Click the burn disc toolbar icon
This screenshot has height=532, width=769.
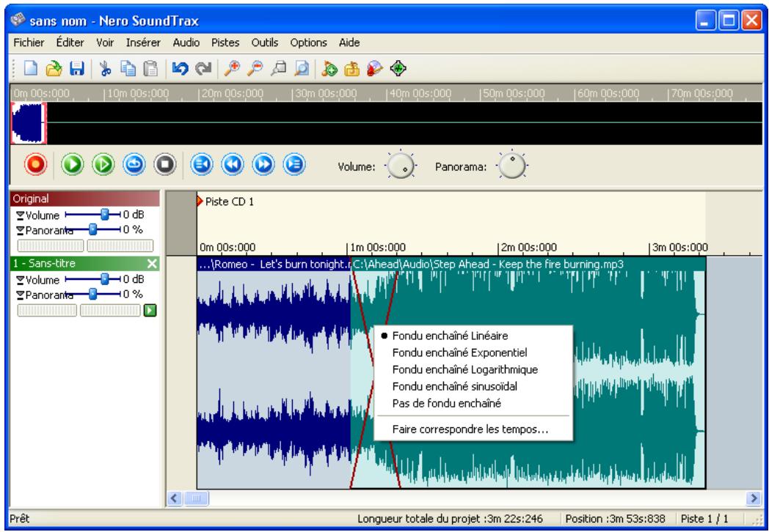(375, 69)
